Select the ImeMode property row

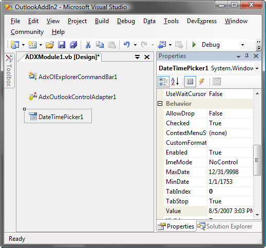tap(208, 162)
